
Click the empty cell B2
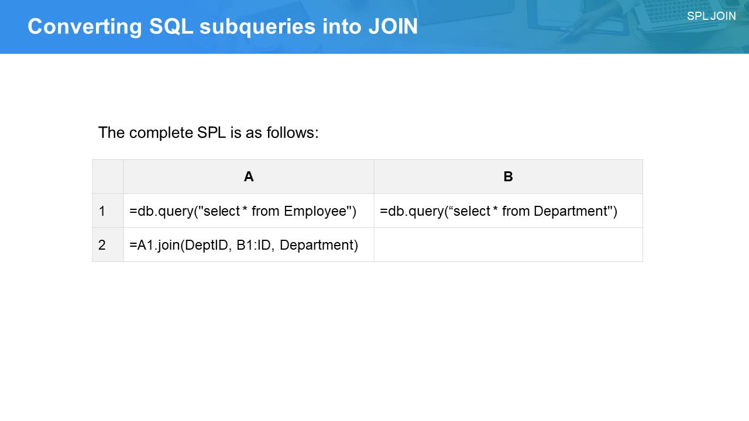point(508,245)
